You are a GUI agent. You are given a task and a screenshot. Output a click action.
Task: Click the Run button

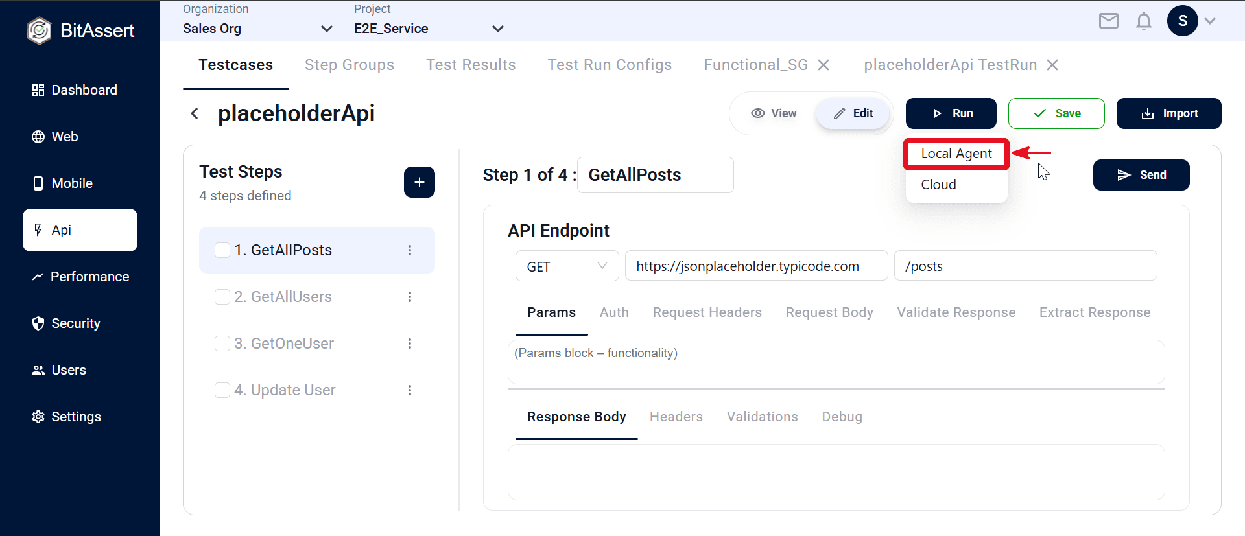(951, 113)
